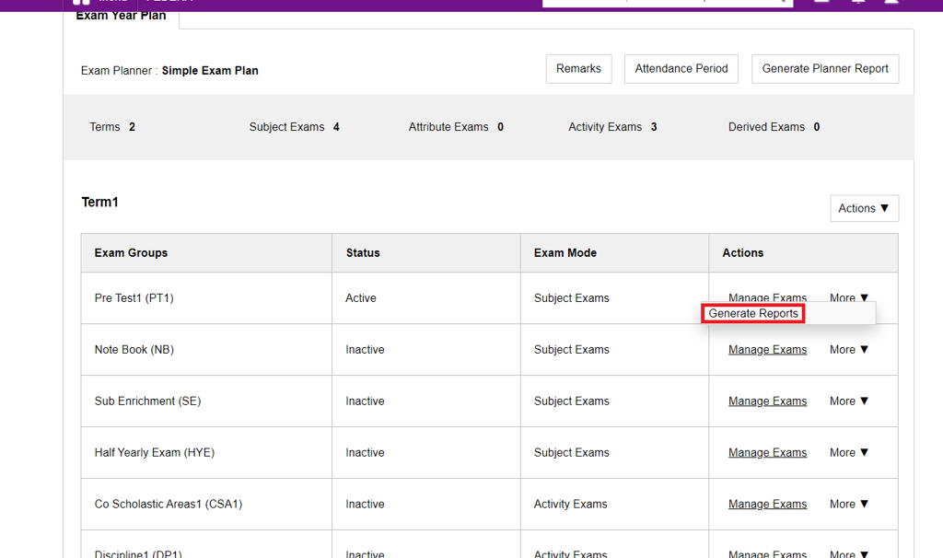Open Manage Exams for Half Yearly Exam
This screenshot has height=558, width=943.
767,453
